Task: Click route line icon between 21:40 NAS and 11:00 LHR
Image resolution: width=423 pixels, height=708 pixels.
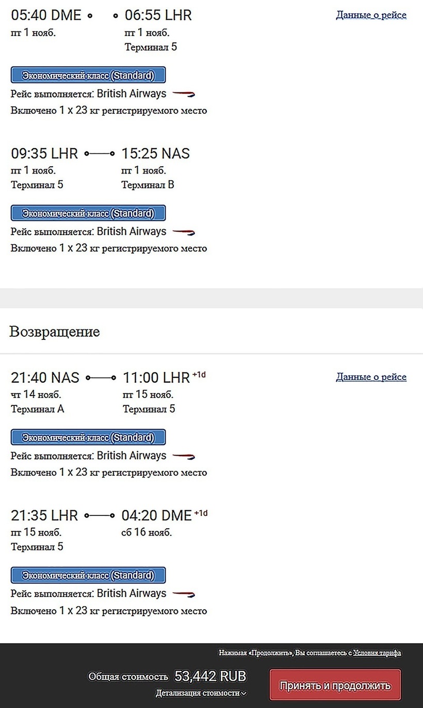Action: tap(101, 378)
